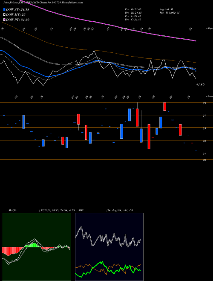Click the 41.80 value label on EMA chart
This screenshot has width=213, height=281.
[x=200, y=85]
